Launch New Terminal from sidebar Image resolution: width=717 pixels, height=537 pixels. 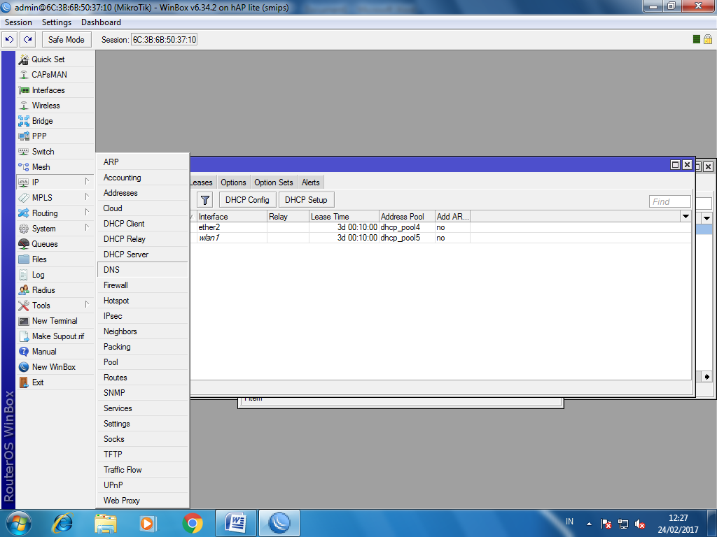(x=55, y=321)
